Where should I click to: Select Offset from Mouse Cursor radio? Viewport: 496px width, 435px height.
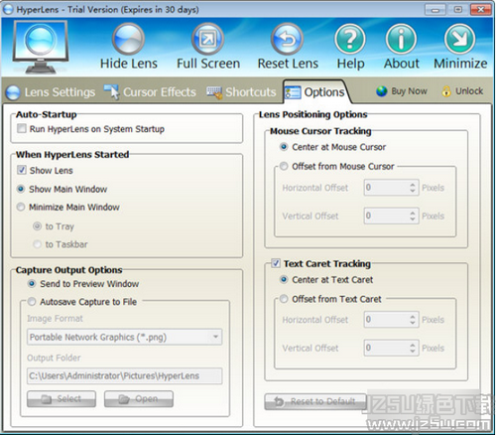tap(284, 166)
